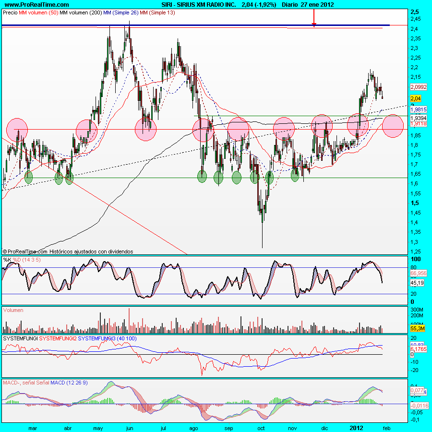Select the %D (14 3 5) indicator label
The width and height of the screenshot is (432, 432).
tap(27, 260)
